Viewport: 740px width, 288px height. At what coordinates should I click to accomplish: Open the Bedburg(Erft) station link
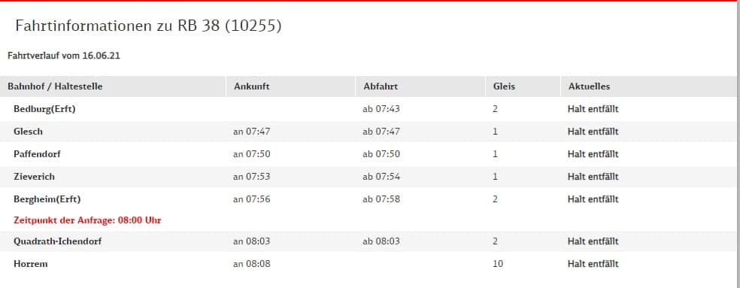tap(45, 109)
